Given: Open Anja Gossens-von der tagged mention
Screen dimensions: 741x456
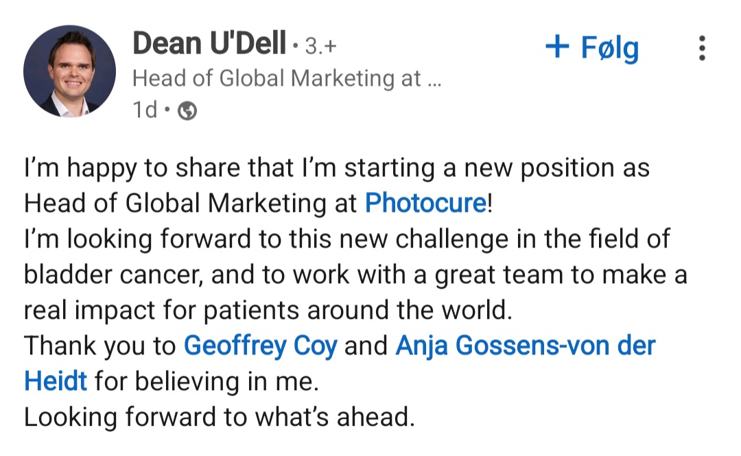Looking at the screenshot, I should (x=526, y=346).
